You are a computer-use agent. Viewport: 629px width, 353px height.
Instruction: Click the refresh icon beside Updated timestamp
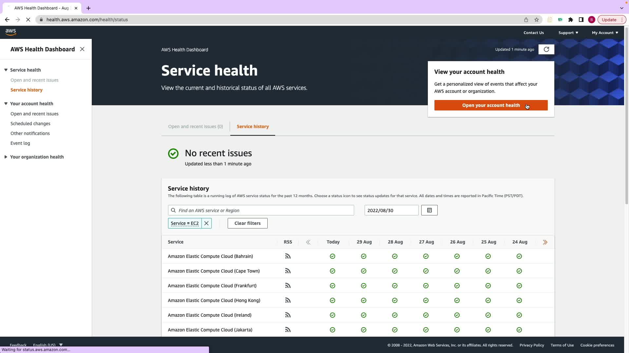(x=546, y=49)
